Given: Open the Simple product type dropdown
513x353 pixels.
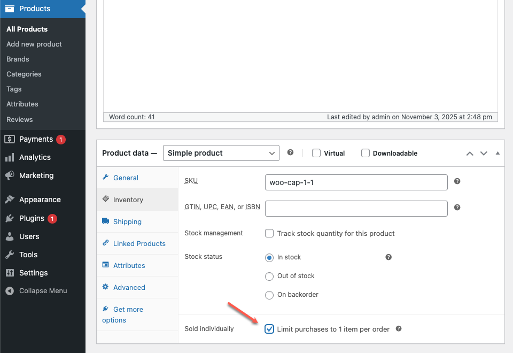Looking at the screenshot, I should [x=221, y=153].
